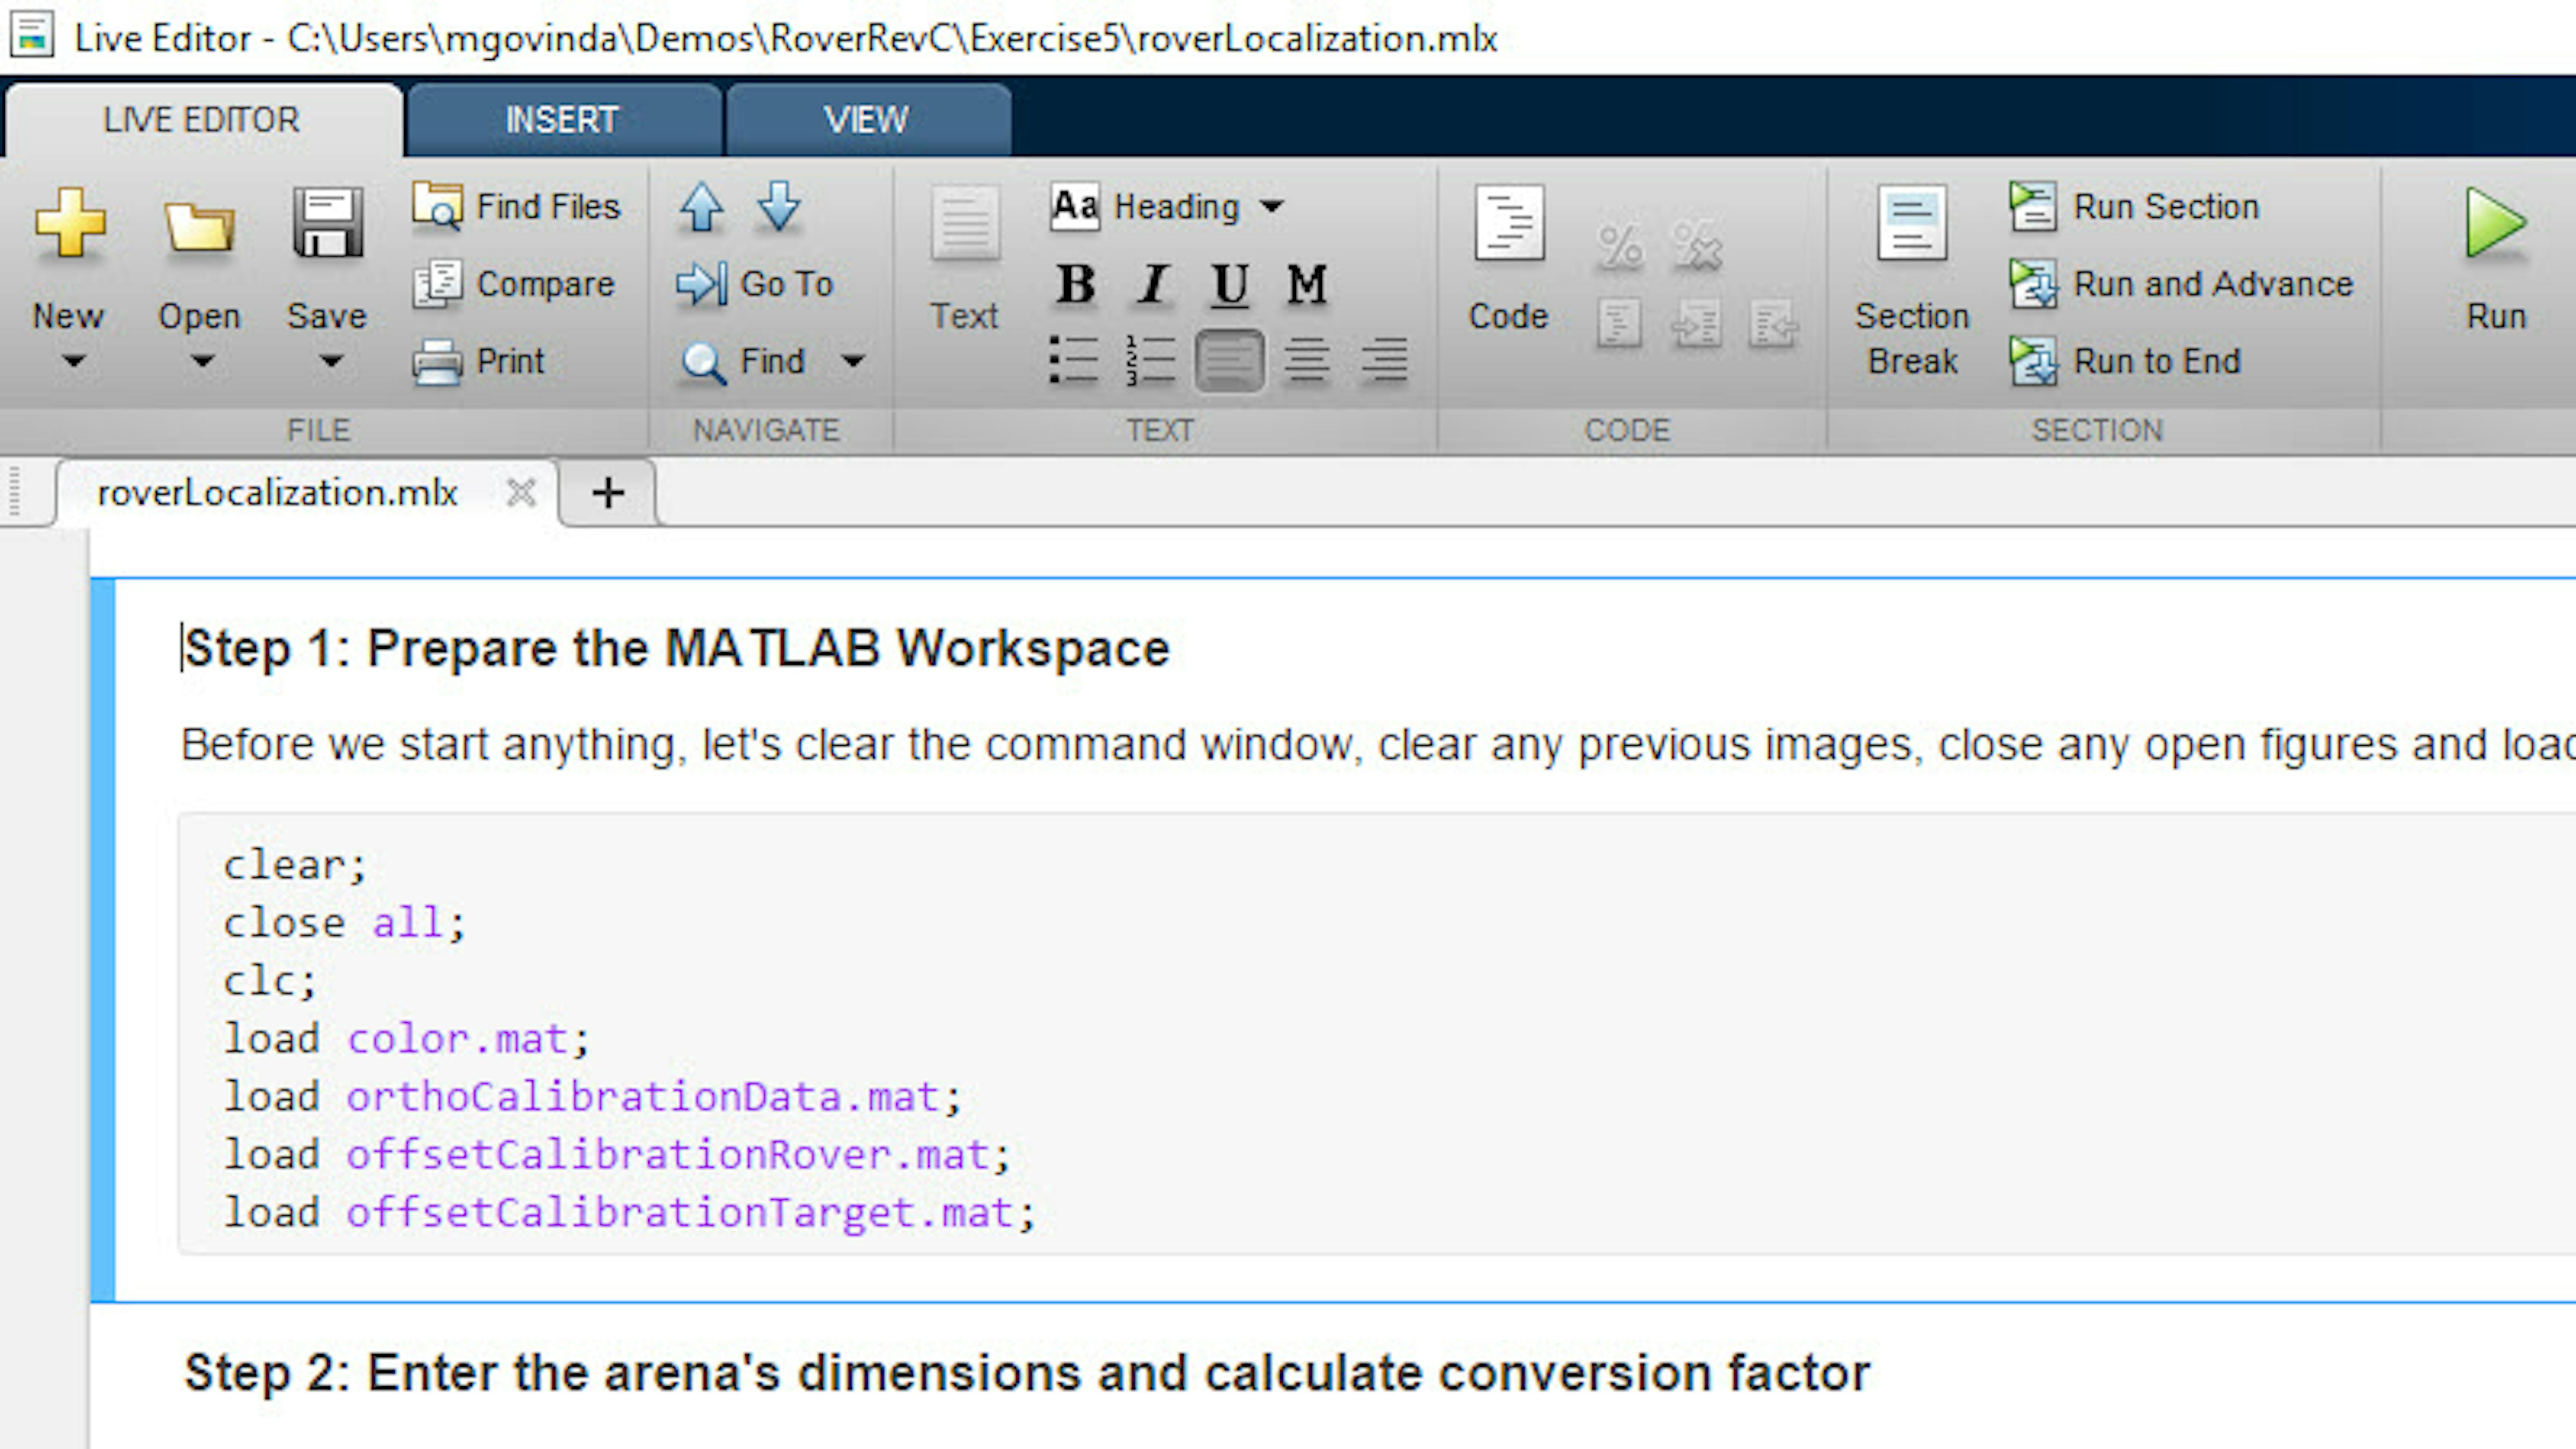
Task: Add a new document tab with plus
Action: click(608, 492)
